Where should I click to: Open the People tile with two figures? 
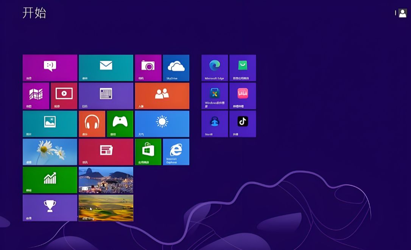pos(162,96)
